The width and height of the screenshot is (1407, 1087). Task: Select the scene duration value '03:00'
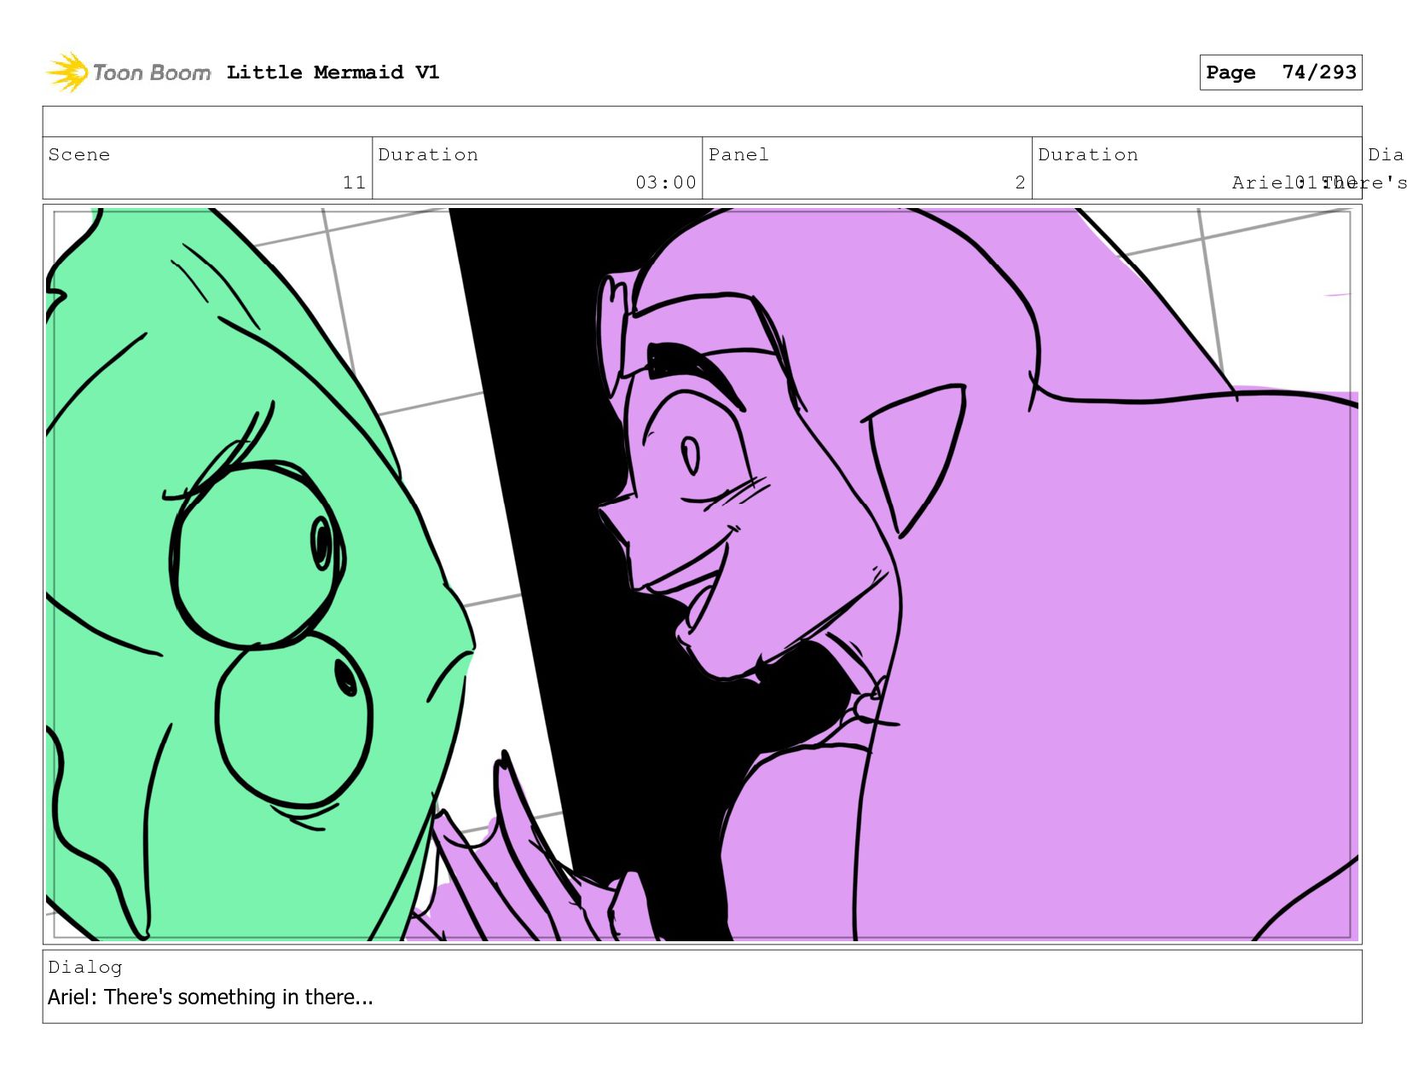click(x=665, y=182)
